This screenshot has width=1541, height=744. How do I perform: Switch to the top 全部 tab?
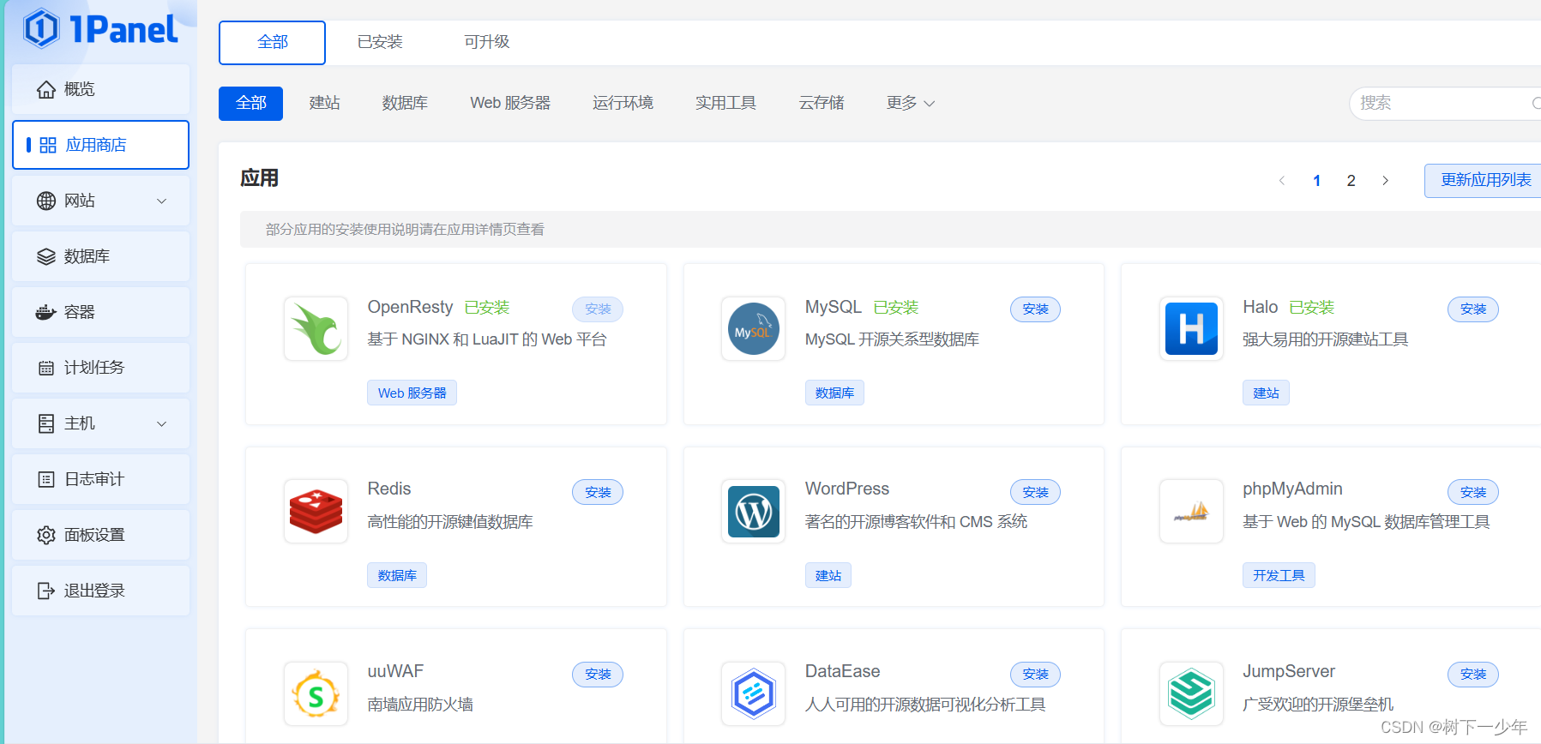tap(272, 42)
